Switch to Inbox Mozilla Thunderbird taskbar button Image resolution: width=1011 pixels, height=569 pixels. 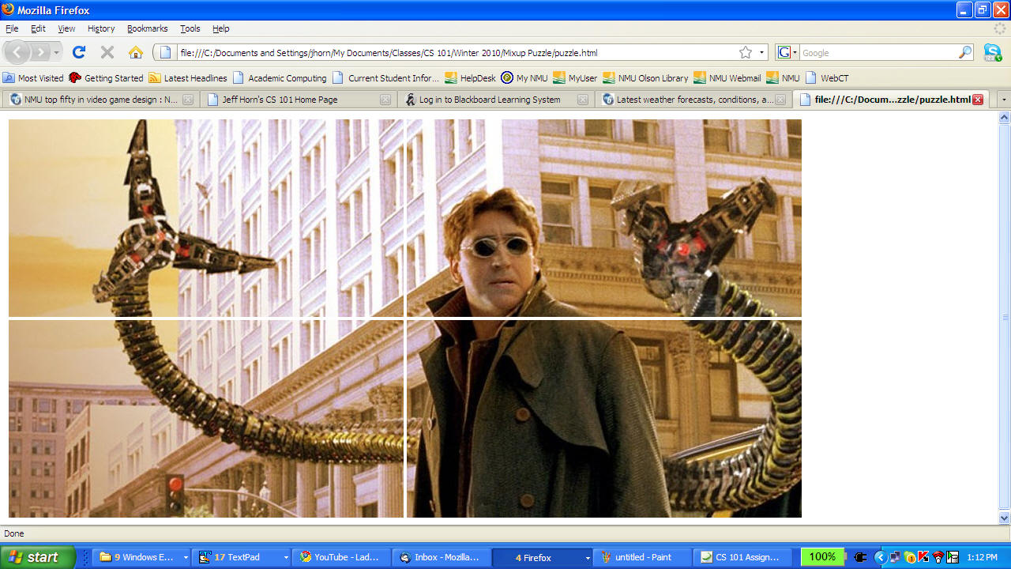tap(441, 557)
